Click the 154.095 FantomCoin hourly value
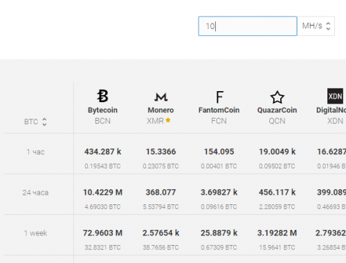Image resolution: width=346 pixels, height=263 pixels. [x=219, y=152]
